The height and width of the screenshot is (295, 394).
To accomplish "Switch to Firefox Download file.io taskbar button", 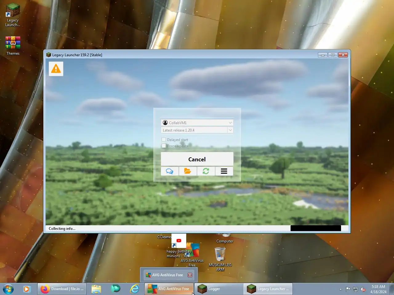I will click(62, 289).
